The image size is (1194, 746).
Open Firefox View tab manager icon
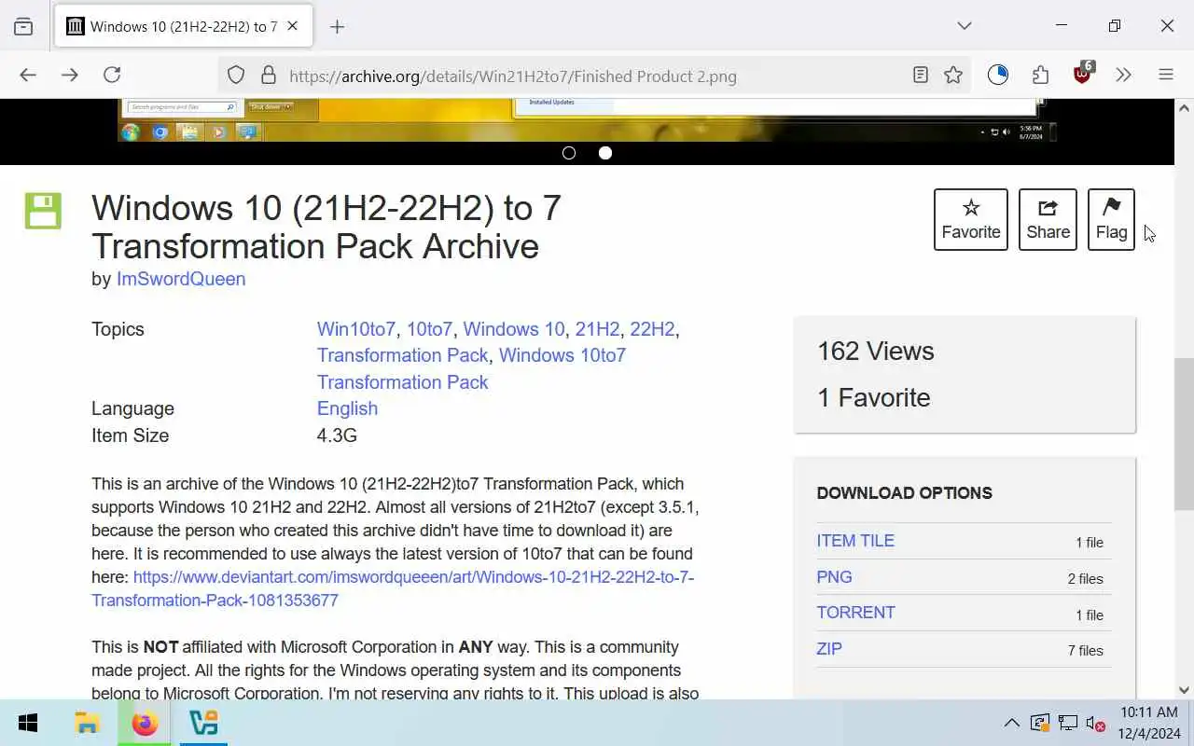[x=23, y=26]
